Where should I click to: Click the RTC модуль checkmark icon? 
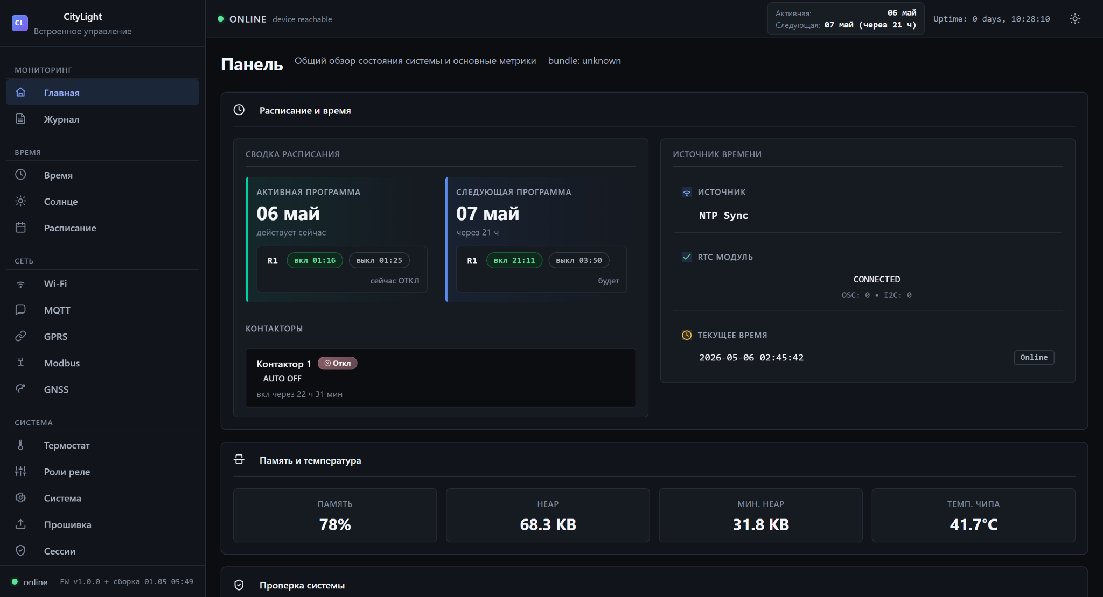687,257
